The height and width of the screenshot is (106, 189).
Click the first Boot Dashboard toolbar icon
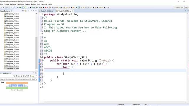pos(14,76)
